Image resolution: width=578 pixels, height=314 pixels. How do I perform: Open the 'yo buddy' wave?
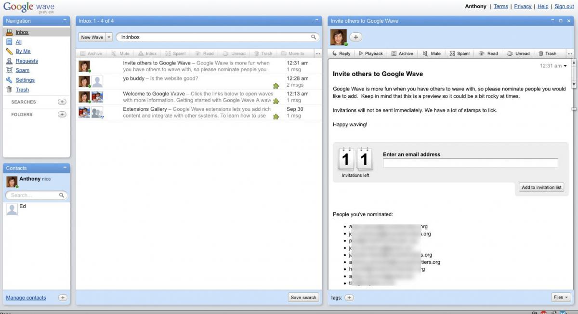[x=198, y=81]
